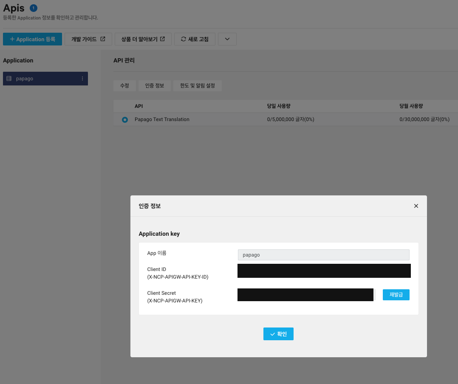Click Papago Text Translation row text
The image size is (458, 384).
coord(162,119)
